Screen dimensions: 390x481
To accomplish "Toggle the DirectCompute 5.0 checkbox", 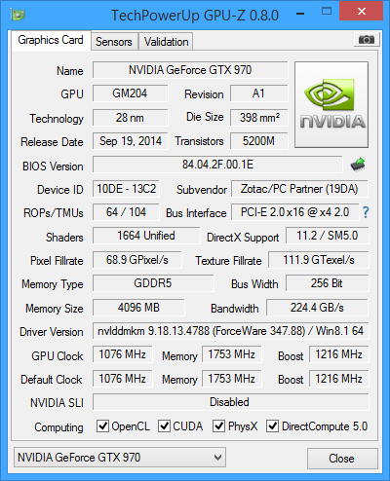I will (272, 425).
